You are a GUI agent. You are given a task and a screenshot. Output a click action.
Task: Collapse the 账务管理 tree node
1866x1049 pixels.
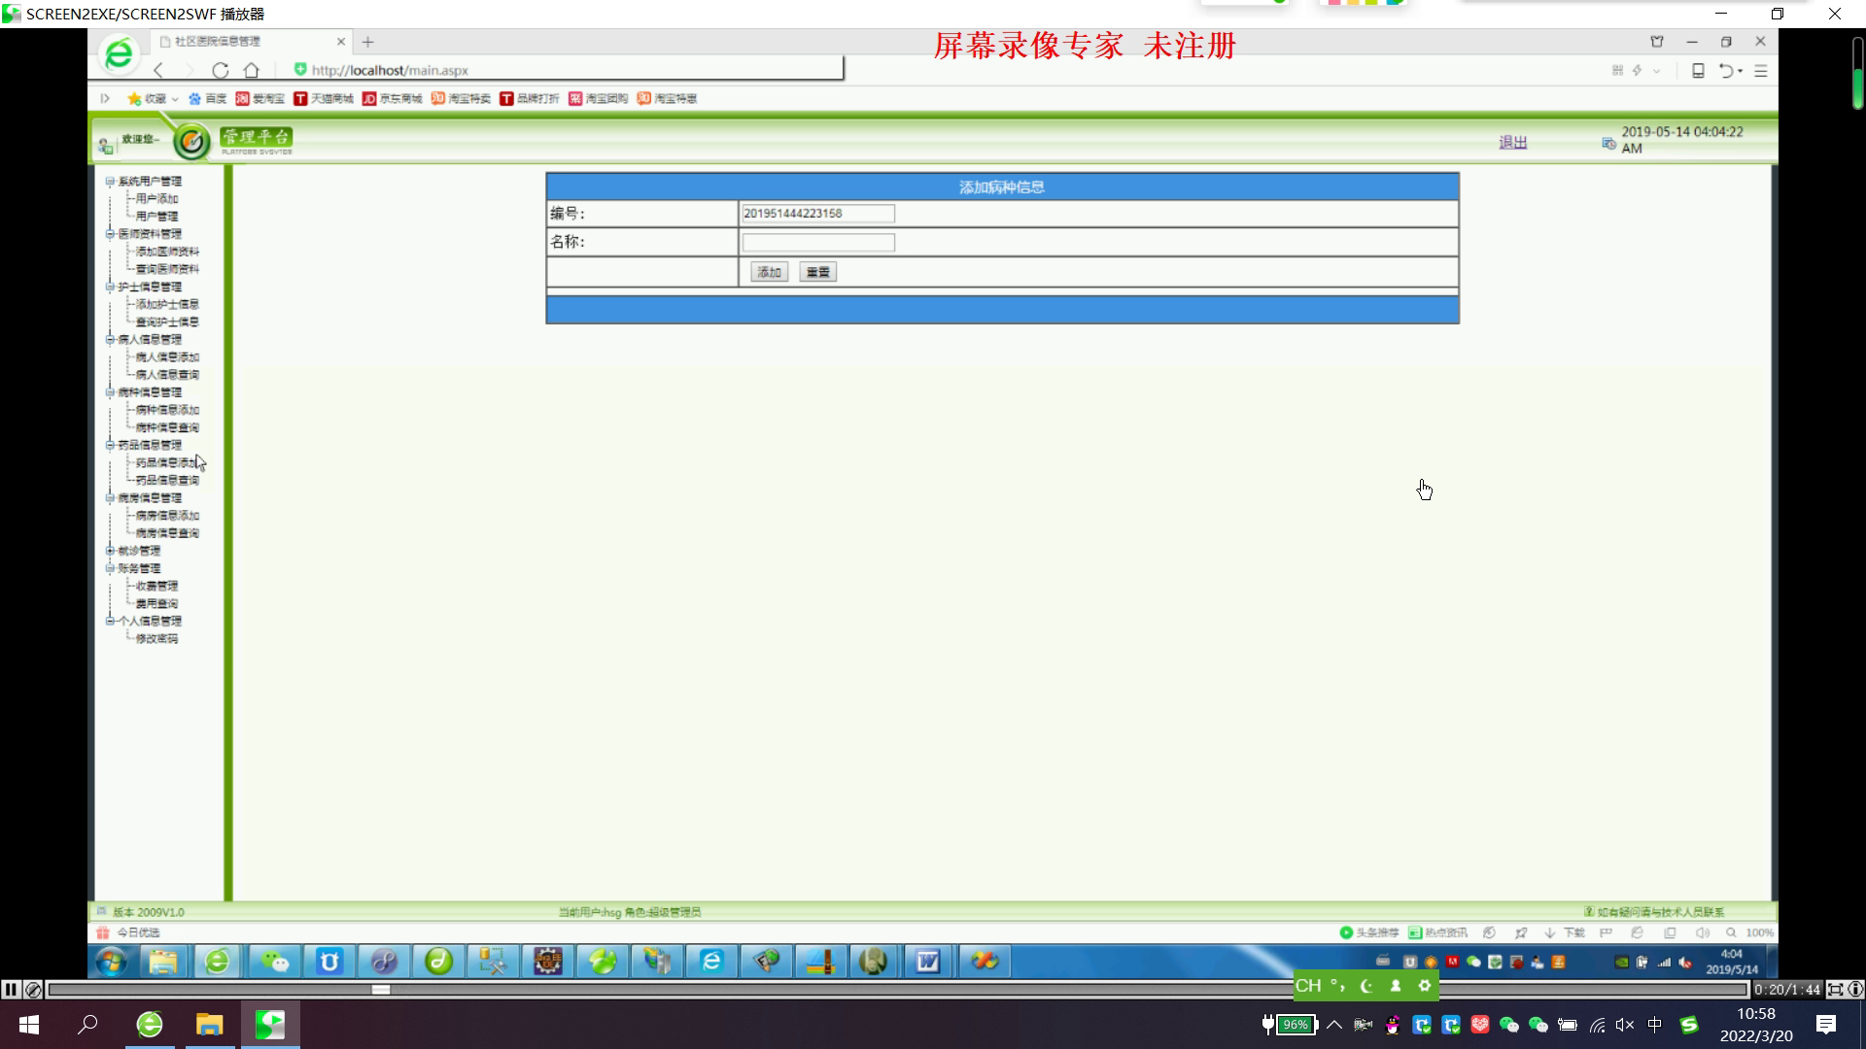tap(110, 568)
